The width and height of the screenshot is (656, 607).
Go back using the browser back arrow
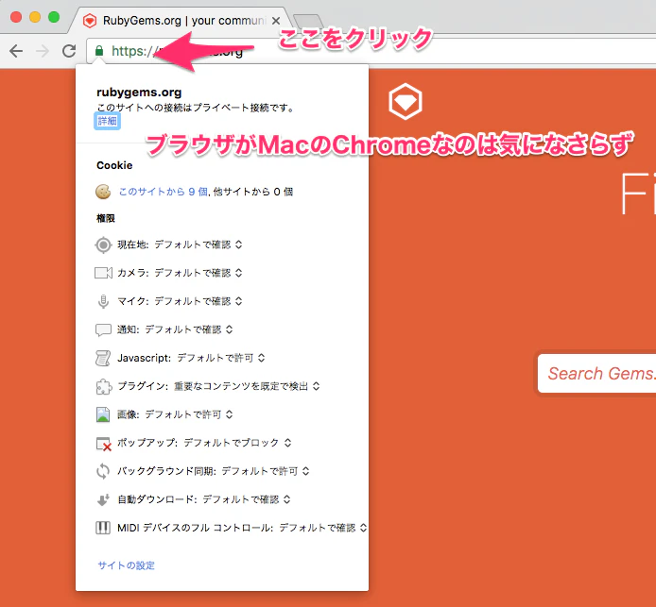tap(16, 51)
